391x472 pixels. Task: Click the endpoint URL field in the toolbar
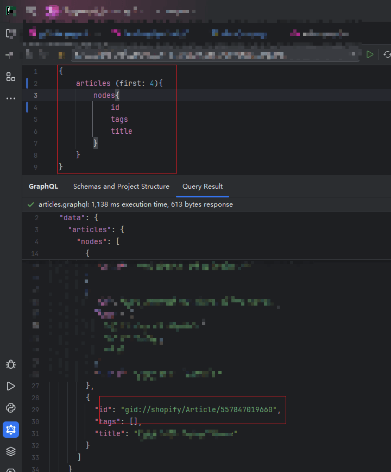coord(212,55)
